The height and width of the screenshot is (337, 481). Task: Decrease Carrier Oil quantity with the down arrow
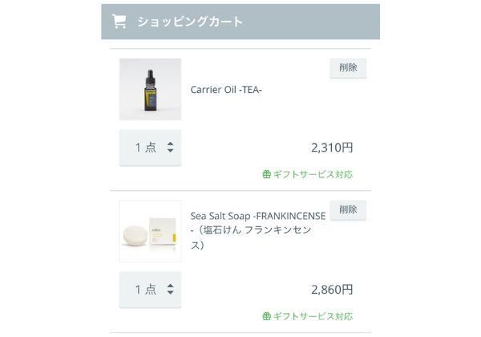click(x=171, y=152)
